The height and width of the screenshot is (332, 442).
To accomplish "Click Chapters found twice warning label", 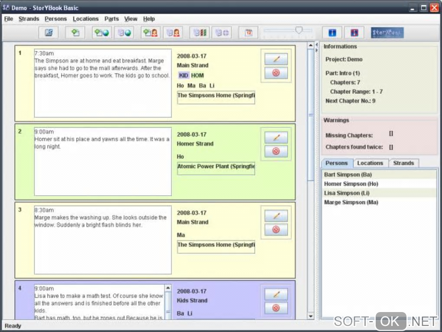I will [x=354, y=147].
